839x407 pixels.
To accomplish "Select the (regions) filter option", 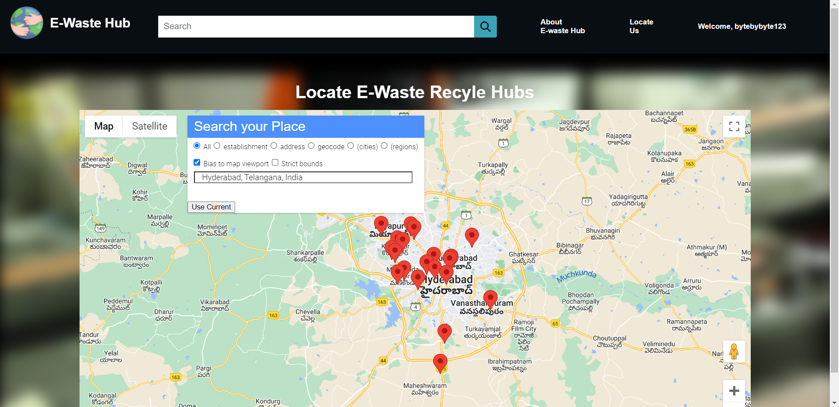I will click(384, 146).
